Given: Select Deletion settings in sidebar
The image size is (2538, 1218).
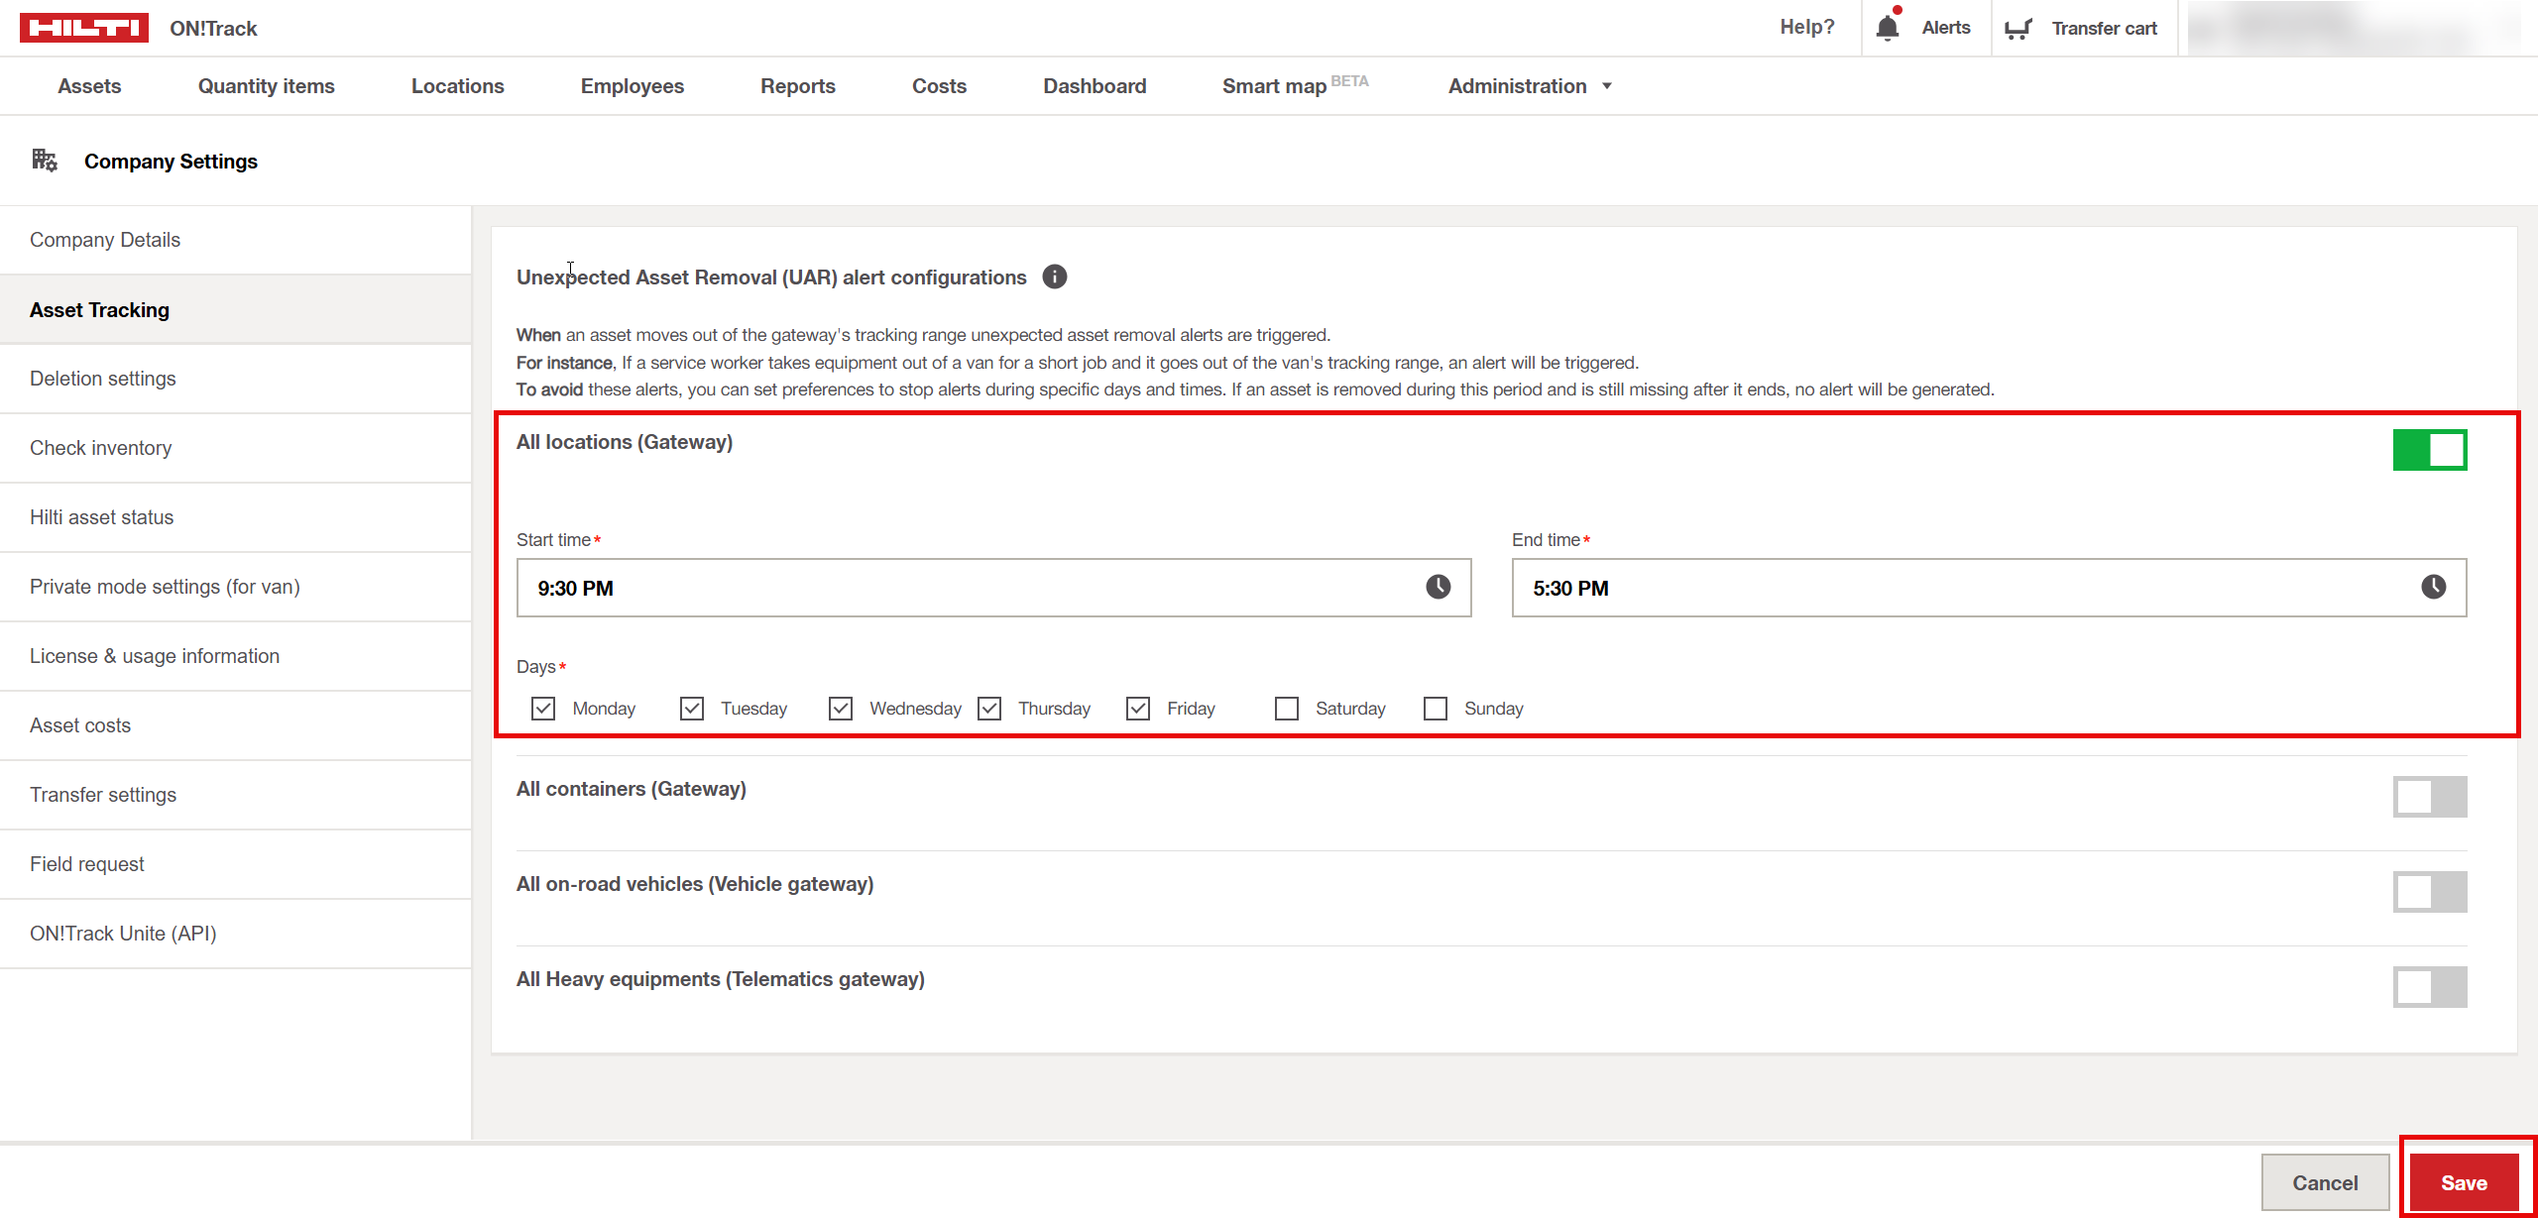Looking at the screenshot, I should click(x=103, y=379).
